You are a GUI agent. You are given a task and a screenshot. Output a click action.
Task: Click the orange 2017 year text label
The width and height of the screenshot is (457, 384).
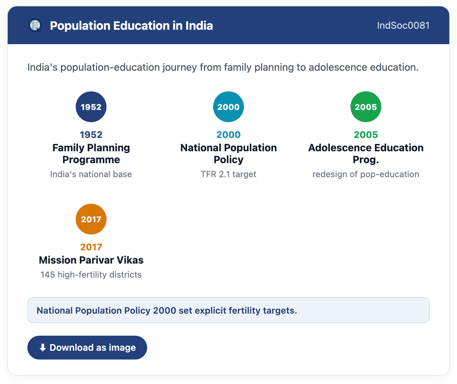pyautogui.click(x=91, y=247)
